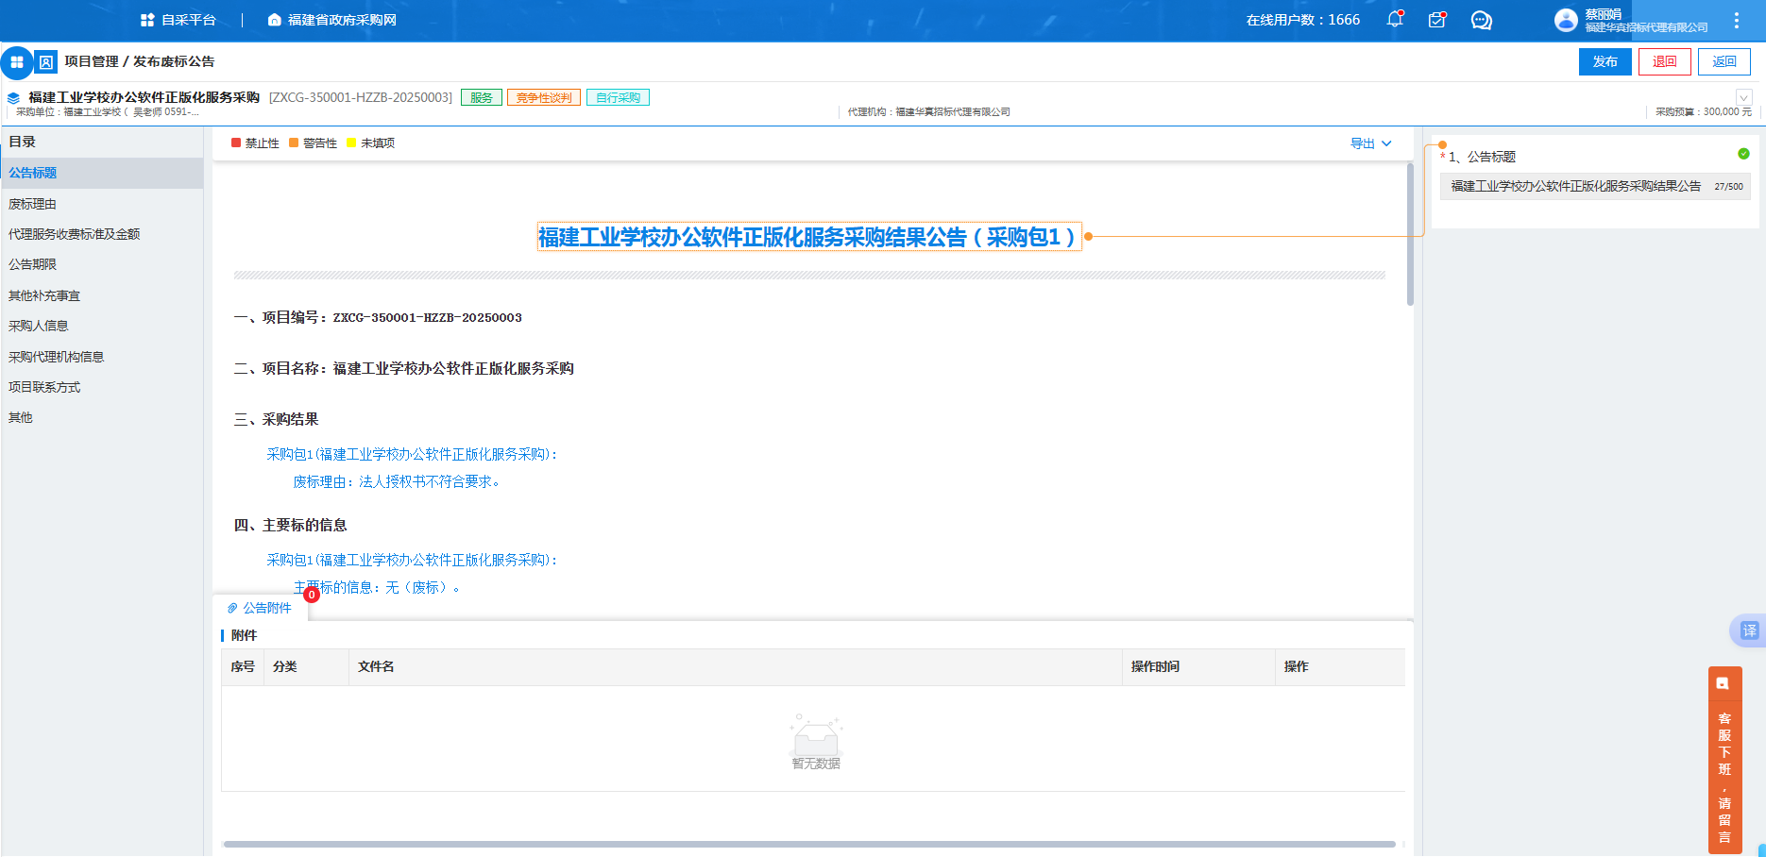Click the task checklist icon in header

(1436, 20)
